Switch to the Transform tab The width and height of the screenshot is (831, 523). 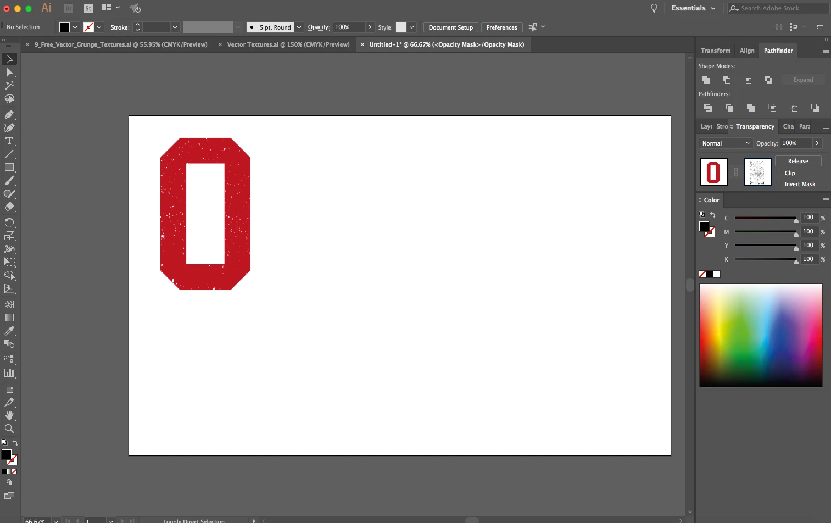click(x=715, y=51)
